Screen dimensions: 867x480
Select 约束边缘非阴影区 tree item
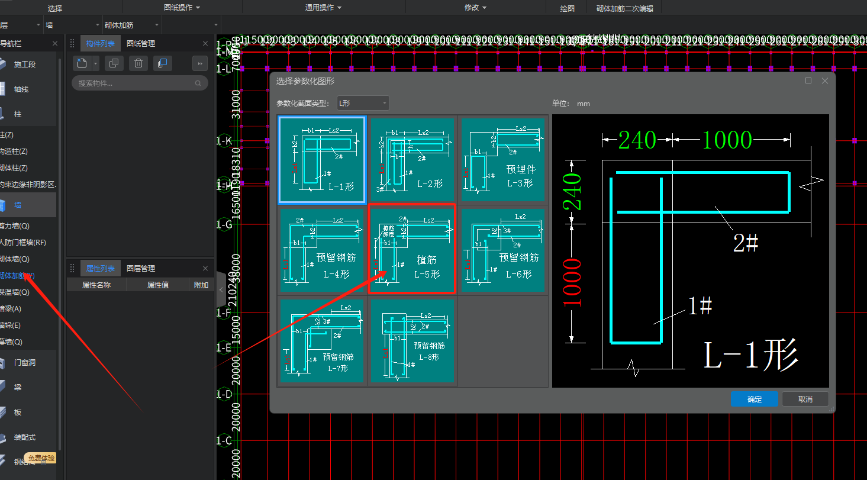[28, 185]
